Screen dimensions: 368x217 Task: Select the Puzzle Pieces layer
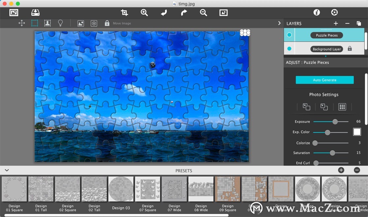(x=327, y=35)
